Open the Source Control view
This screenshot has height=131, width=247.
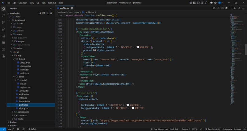(3, 22)
